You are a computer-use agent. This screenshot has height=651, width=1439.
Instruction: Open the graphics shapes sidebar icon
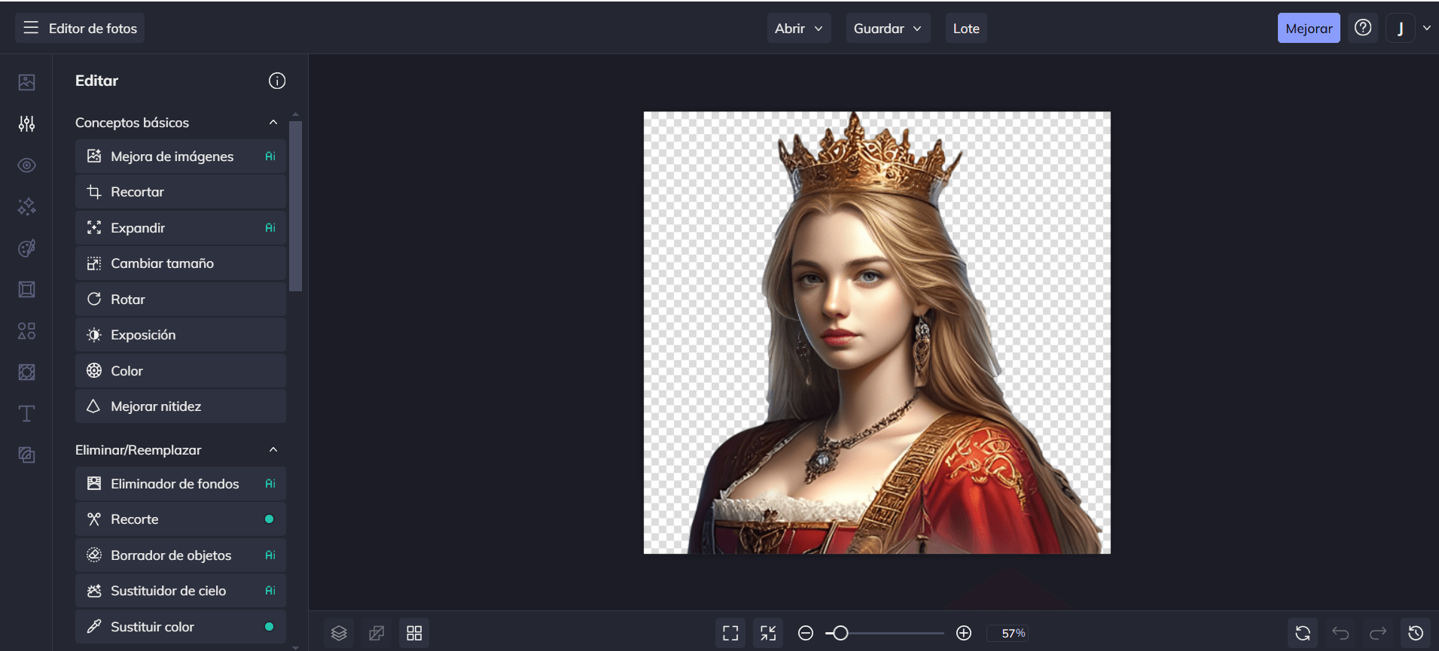coord(27,330)
